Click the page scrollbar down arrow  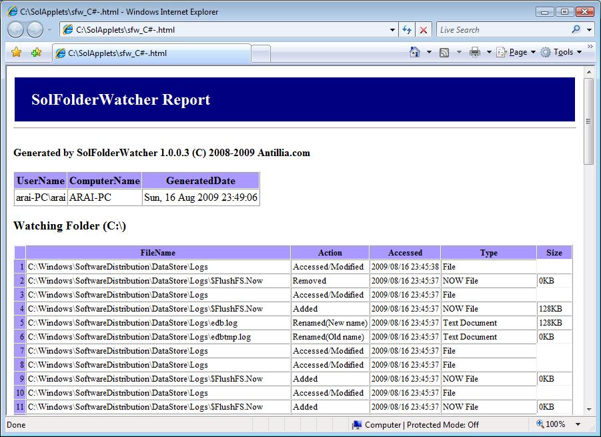click(589, 410)
